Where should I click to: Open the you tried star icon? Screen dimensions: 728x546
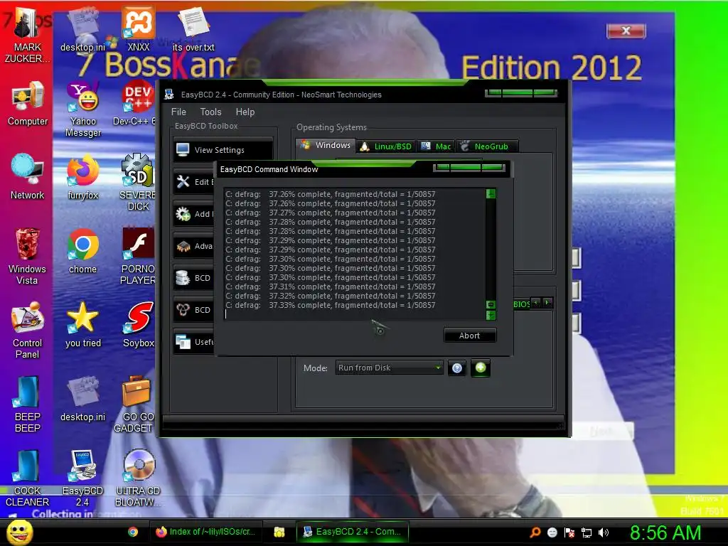point(83,324)
